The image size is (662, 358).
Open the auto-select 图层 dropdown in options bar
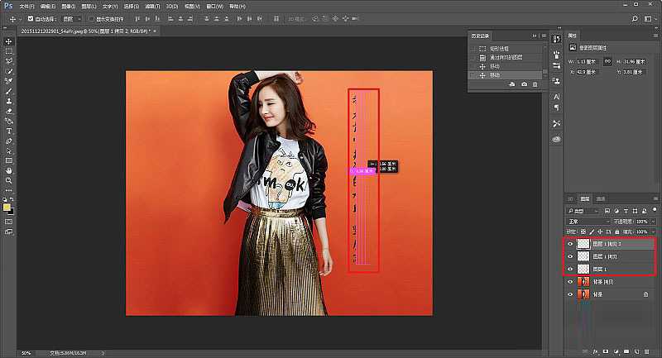pyautogui.click(x=72, y=17)
